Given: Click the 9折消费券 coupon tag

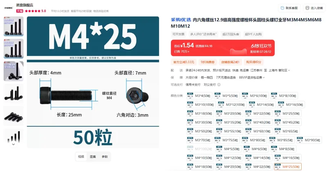Looking at the screenshot, I should click(208, 62).
